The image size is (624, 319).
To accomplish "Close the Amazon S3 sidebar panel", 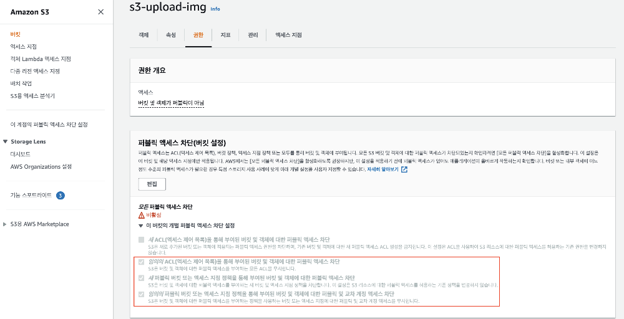I will tap(100, 12).
